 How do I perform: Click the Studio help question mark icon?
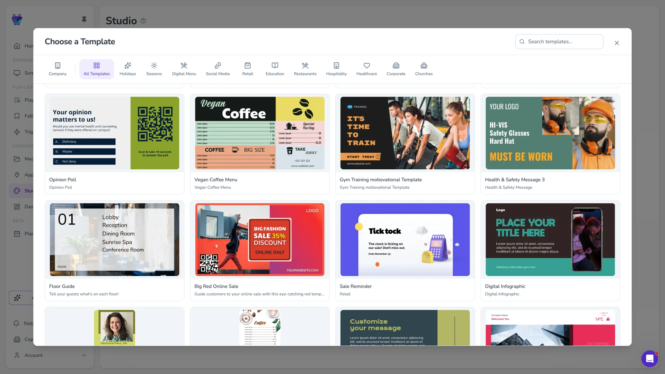(143, 21)
